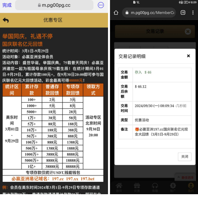Tap the lock icon in the right URL bar
The width and height of the screenshot is (198, 197).
pyautogui.click(x=127, y=13)
